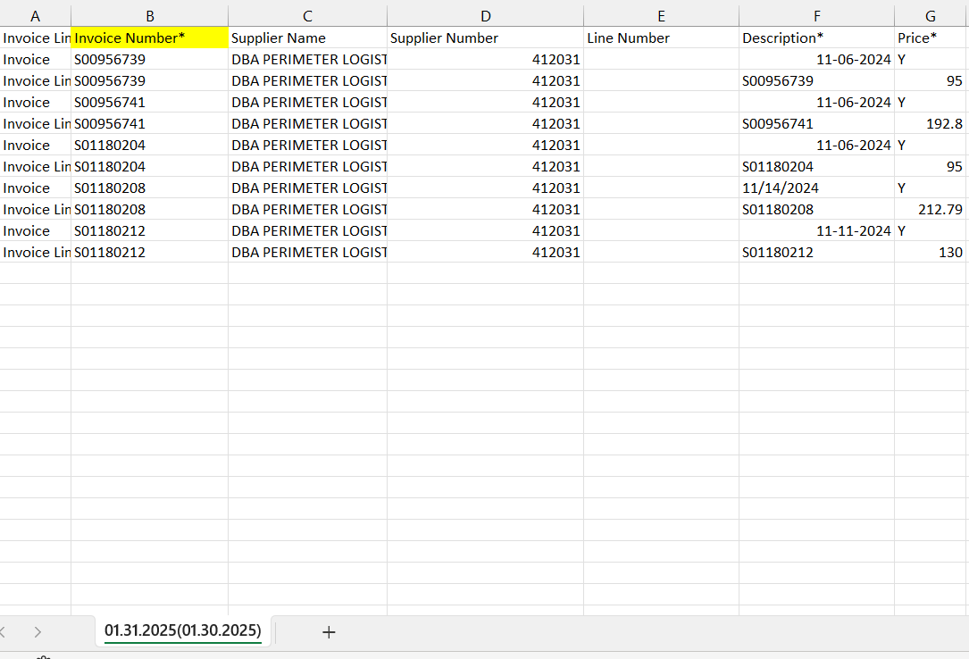The width and height of the screenshot is (969, 659).
Task: Click the Supplier Name header cell
Action: tap(308, 38)
